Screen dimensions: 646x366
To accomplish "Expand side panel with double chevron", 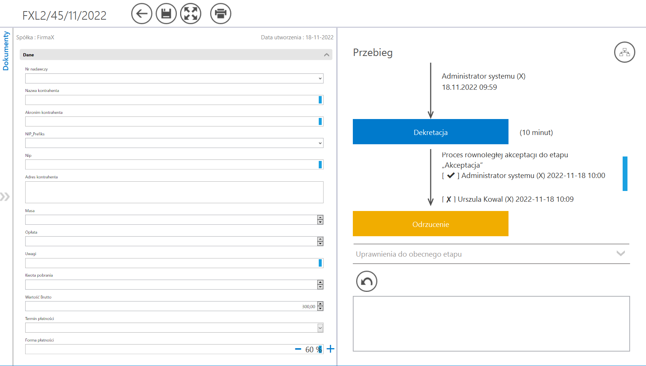I will coord(5,197).
